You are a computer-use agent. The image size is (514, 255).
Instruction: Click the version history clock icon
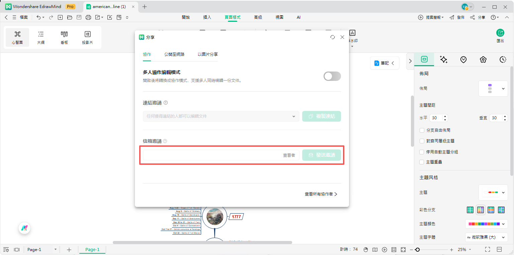[503, 59]
